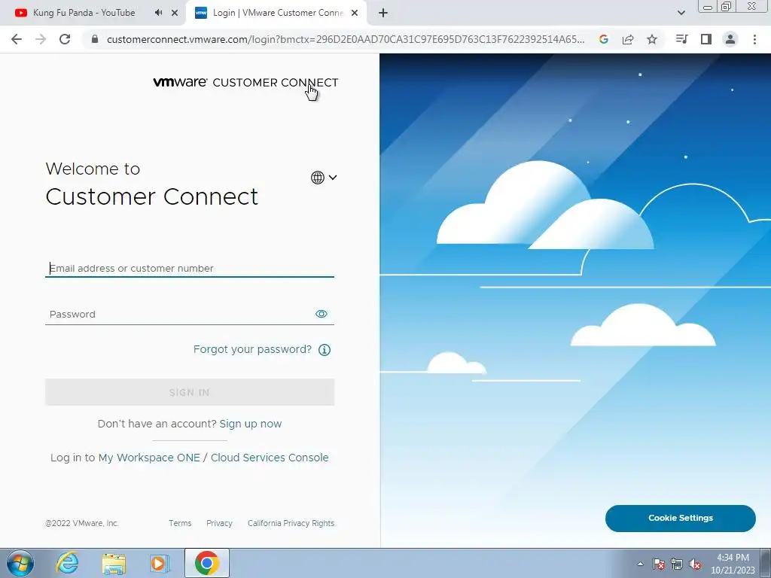Go back using browser back arrow

click(17, 39)
